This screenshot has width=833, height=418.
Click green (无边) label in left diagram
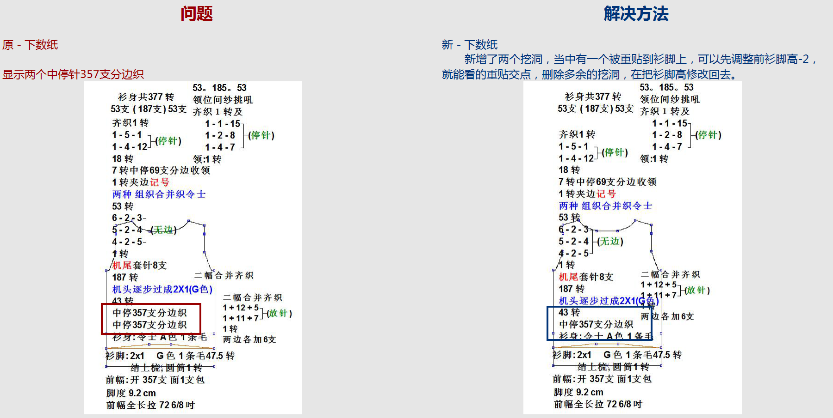pos(163,230)
